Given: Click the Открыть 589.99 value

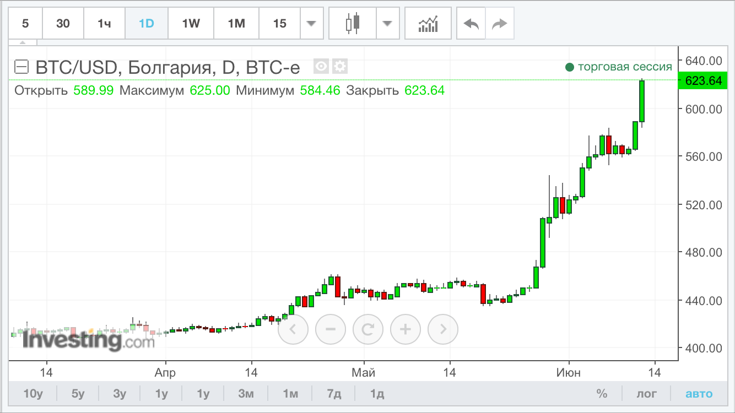Looking at the screenshot, I should (94, 90).
